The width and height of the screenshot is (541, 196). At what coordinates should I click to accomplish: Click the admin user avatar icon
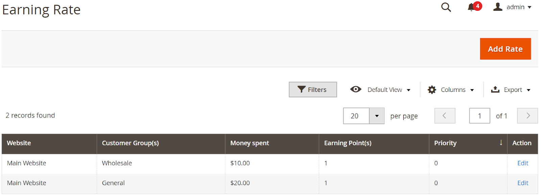(x=498, y=7)
